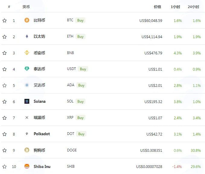Toggle favorite star for Solana row
Screen dimensions: 205x174
tap(5, 102)
